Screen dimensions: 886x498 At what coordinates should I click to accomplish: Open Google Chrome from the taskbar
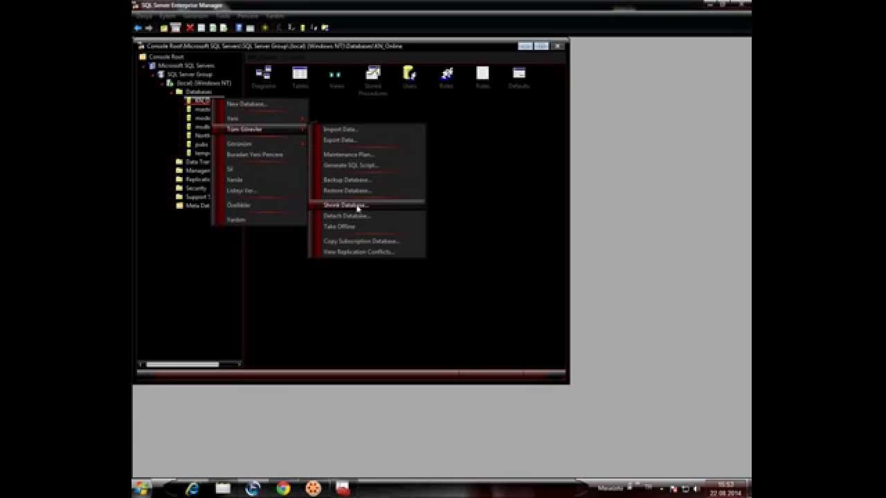tap(283, 488)
